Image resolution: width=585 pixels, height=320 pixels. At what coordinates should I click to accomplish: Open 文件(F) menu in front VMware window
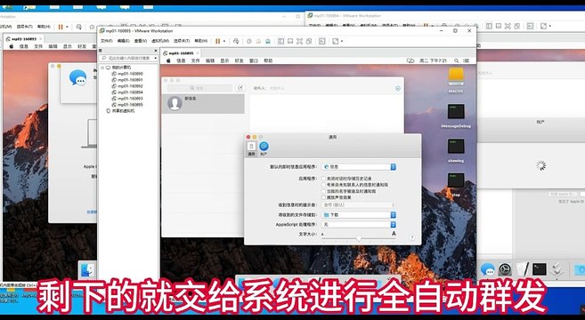coord(106,41)
